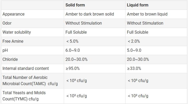Select the liquid form < 10² cfu/g value

[138, 96]
